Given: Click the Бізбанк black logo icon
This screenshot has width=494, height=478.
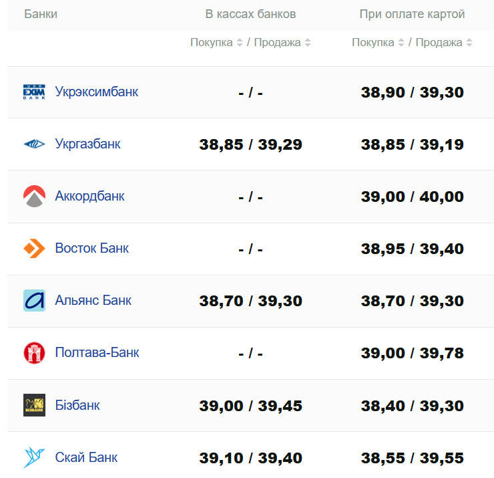Looking at the screenshot, I should point(34,405).
